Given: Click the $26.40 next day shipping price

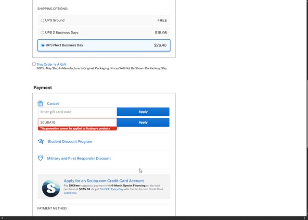Looking at the screenshot, I should (160, 45).
